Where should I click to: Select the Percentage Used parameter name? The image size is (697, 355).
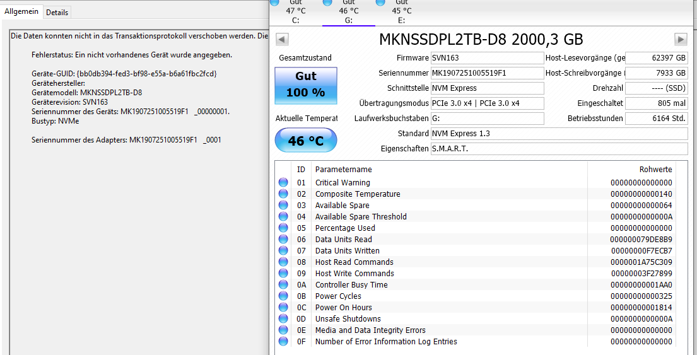(346, 228)
